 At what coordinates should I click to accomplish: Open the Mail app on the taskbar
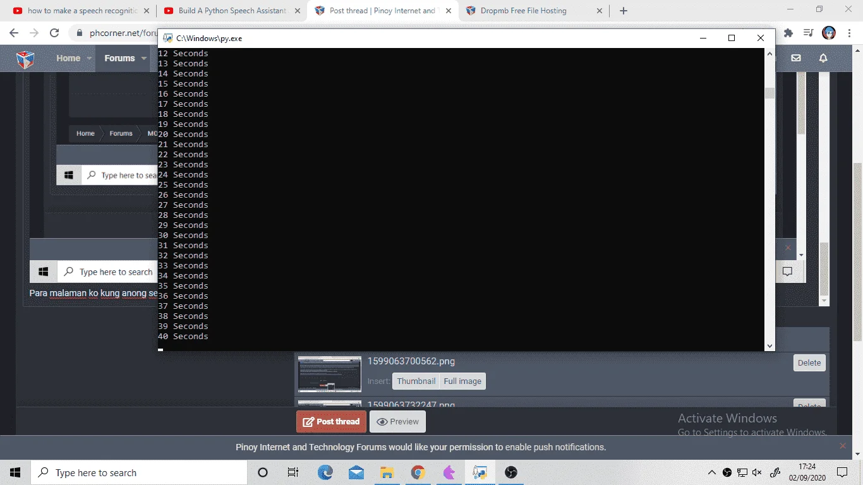tap(356, 472)
